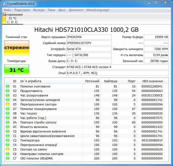The width and height of the screenshot is (173, 166).
Task: Click green status icon for Невиправні помилки секторів
Action: tap(8, 154)
